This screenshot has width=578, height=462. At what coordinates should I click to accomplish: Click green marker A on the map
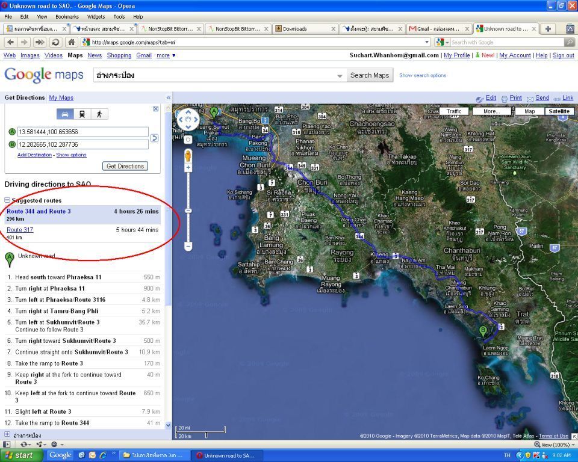click(214, 113)
